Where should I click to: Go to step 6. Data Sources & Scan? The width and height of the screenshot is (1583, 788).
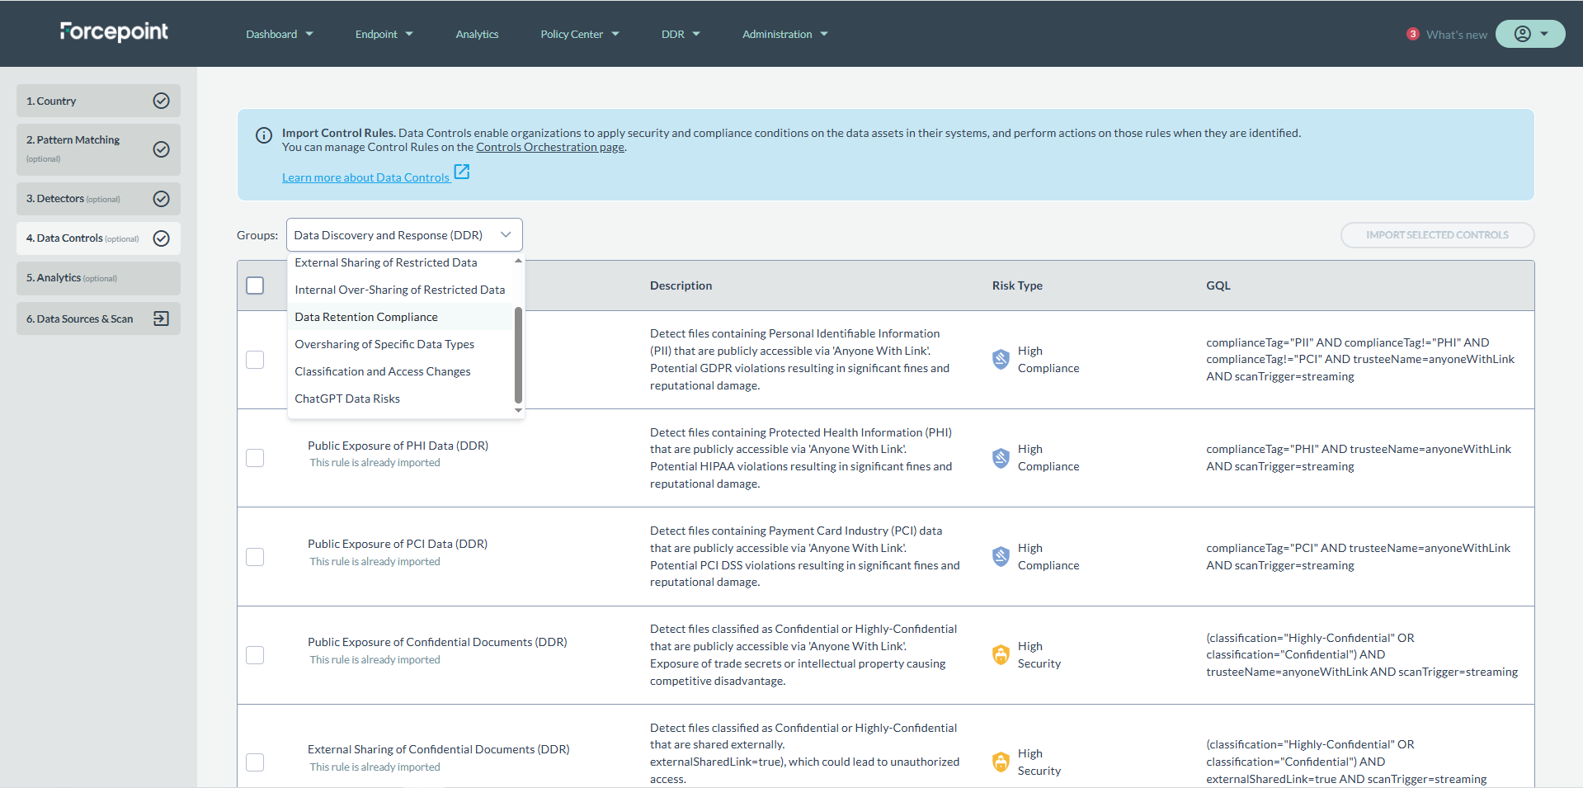point(98,319)
